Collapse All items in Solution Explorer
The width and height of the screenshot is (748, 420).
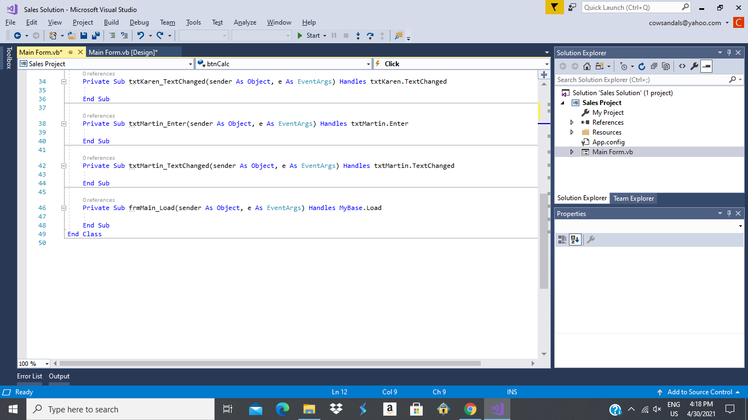pyautogui.click(x=654, y=66)
